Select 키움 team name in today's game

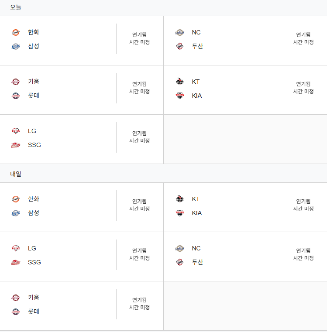[34, 82]
